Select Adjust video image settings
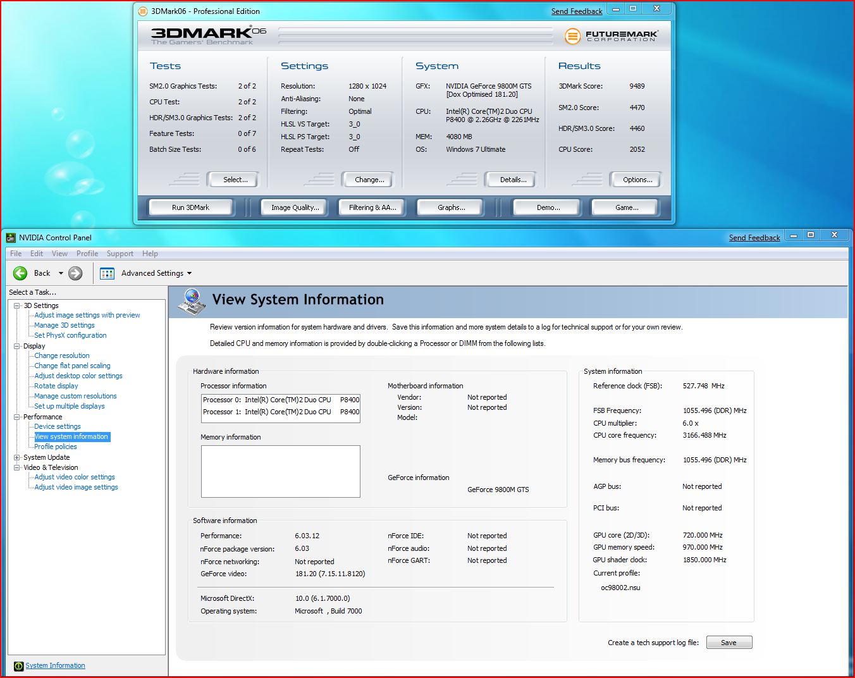The image size is (855, 678). [x=77, y=487]
